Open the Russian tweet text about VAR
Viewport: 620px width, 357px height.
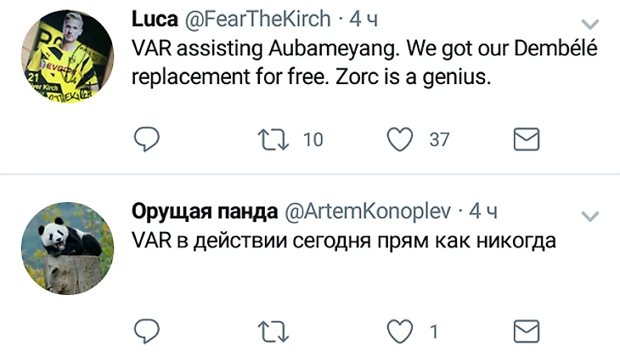point(344,241)
